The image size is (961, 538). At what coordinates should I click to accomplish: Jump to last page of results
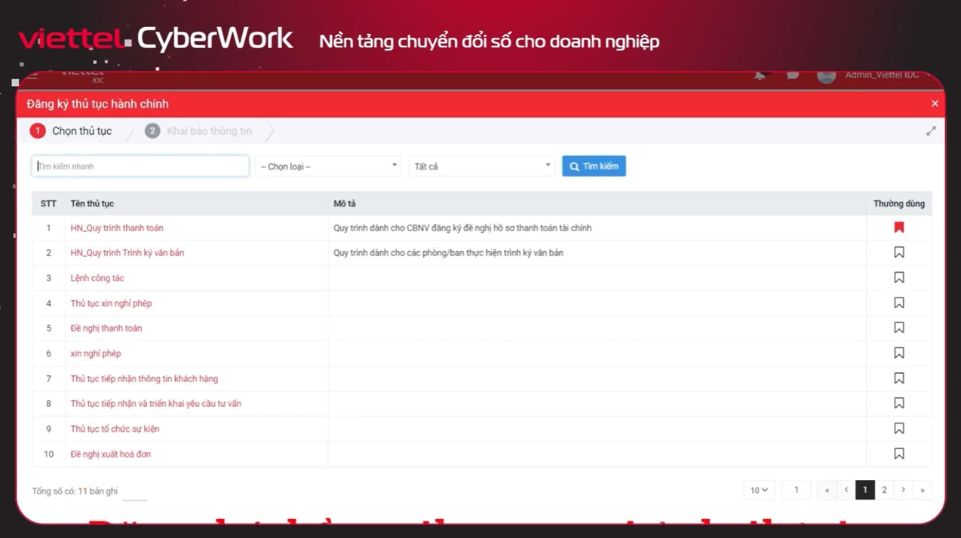point(923,490)
